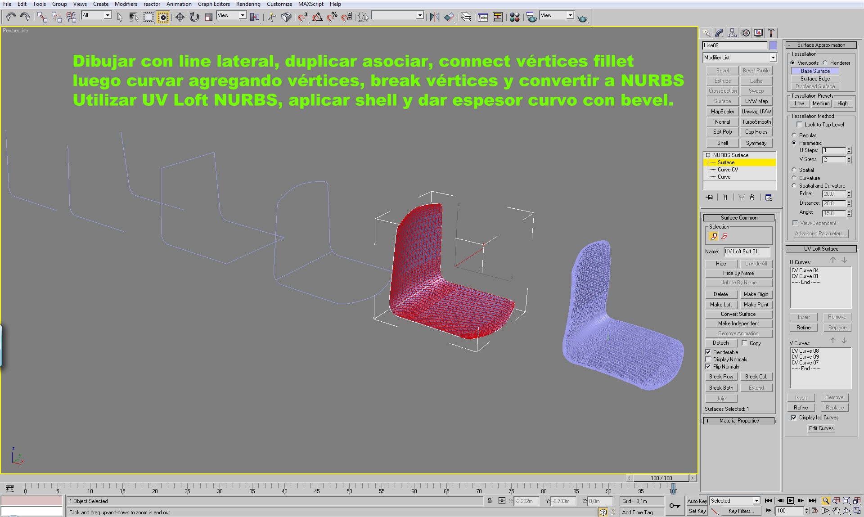This screenshot has height=517, width=864.
Task: Click the Shell modifier button
Action: coord(722,143)
